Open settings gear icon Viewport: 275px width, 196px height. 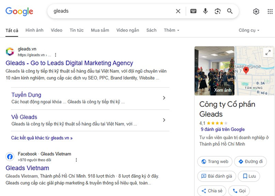click(x=256, y=11)
